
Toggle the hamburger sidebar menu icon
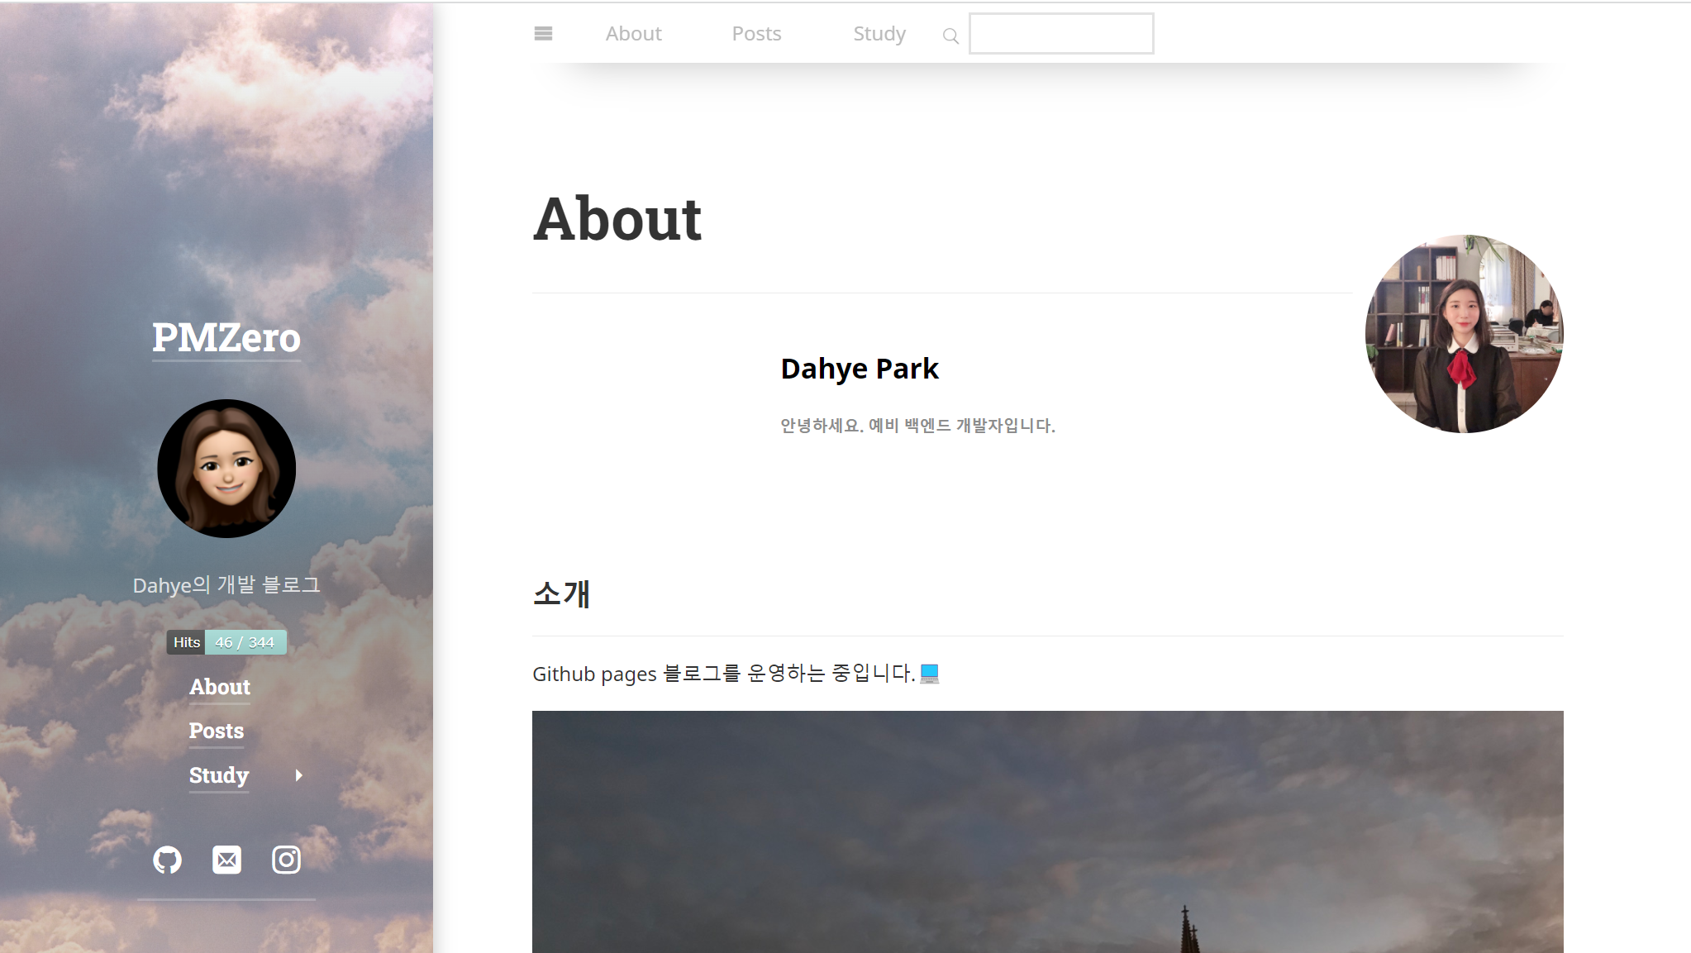pos(543,34)
